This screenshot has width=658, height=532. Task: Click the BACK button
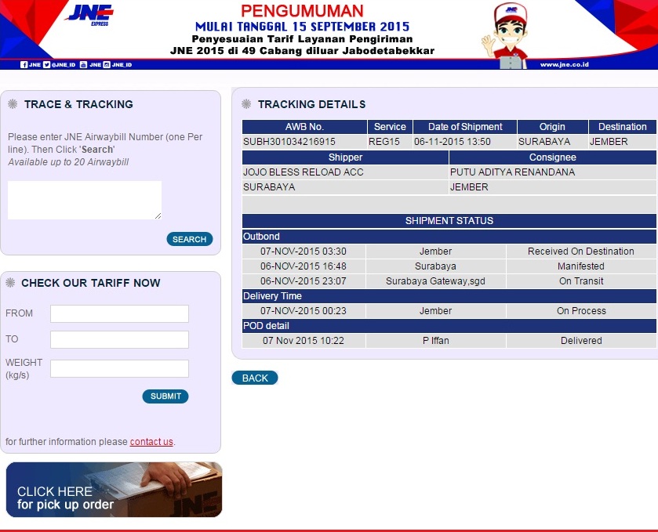pos(255,378)
